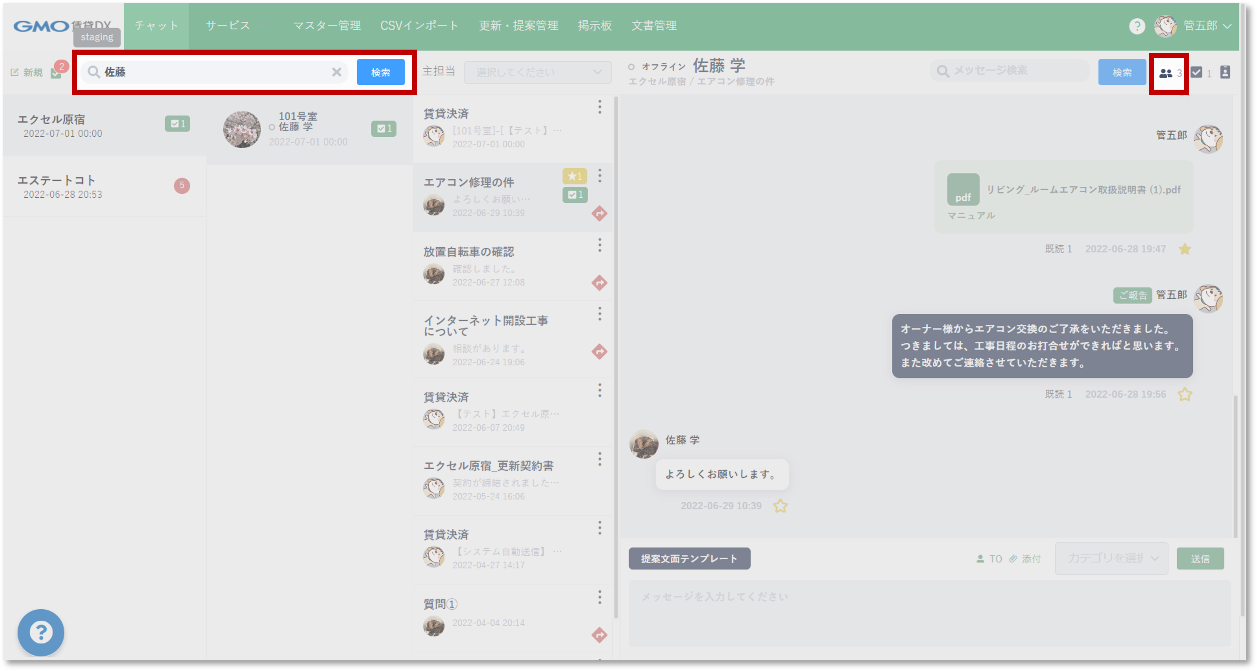Unstar the 2022-06-28 19:47 pdf message
Screen dimensions: 1257x671
pos(1184,250)
